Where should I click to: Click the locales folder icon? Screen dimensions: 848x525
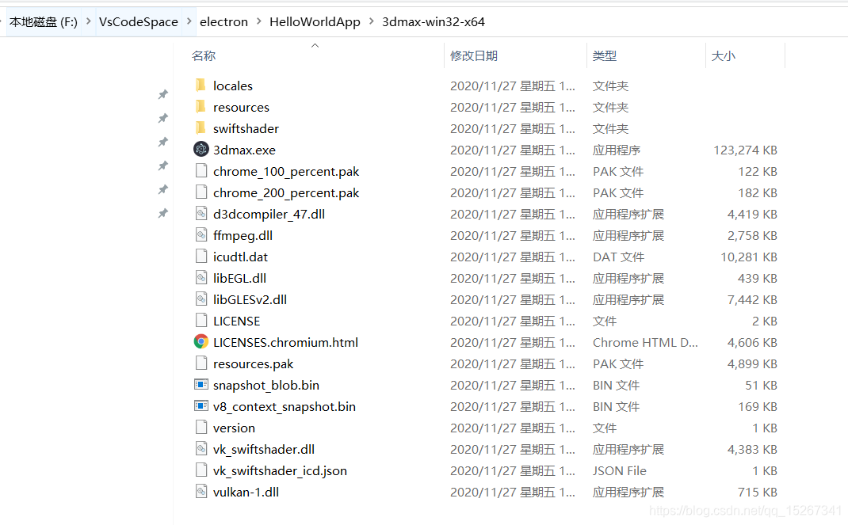201,86
